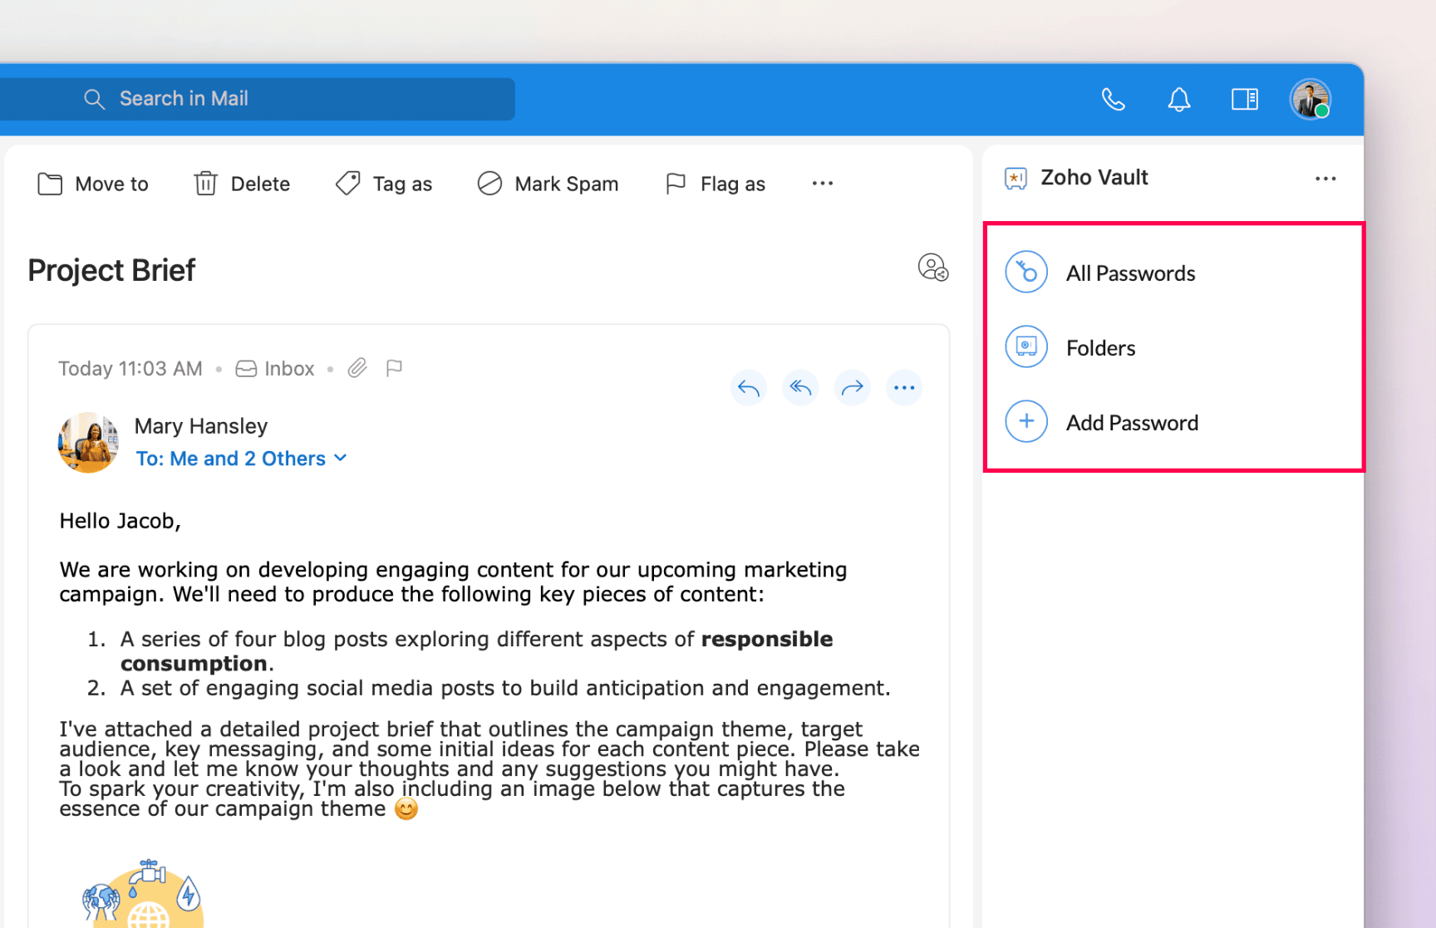
Task: Click the To: Me and 2 Others link
Action: click(x=231, y=459)
